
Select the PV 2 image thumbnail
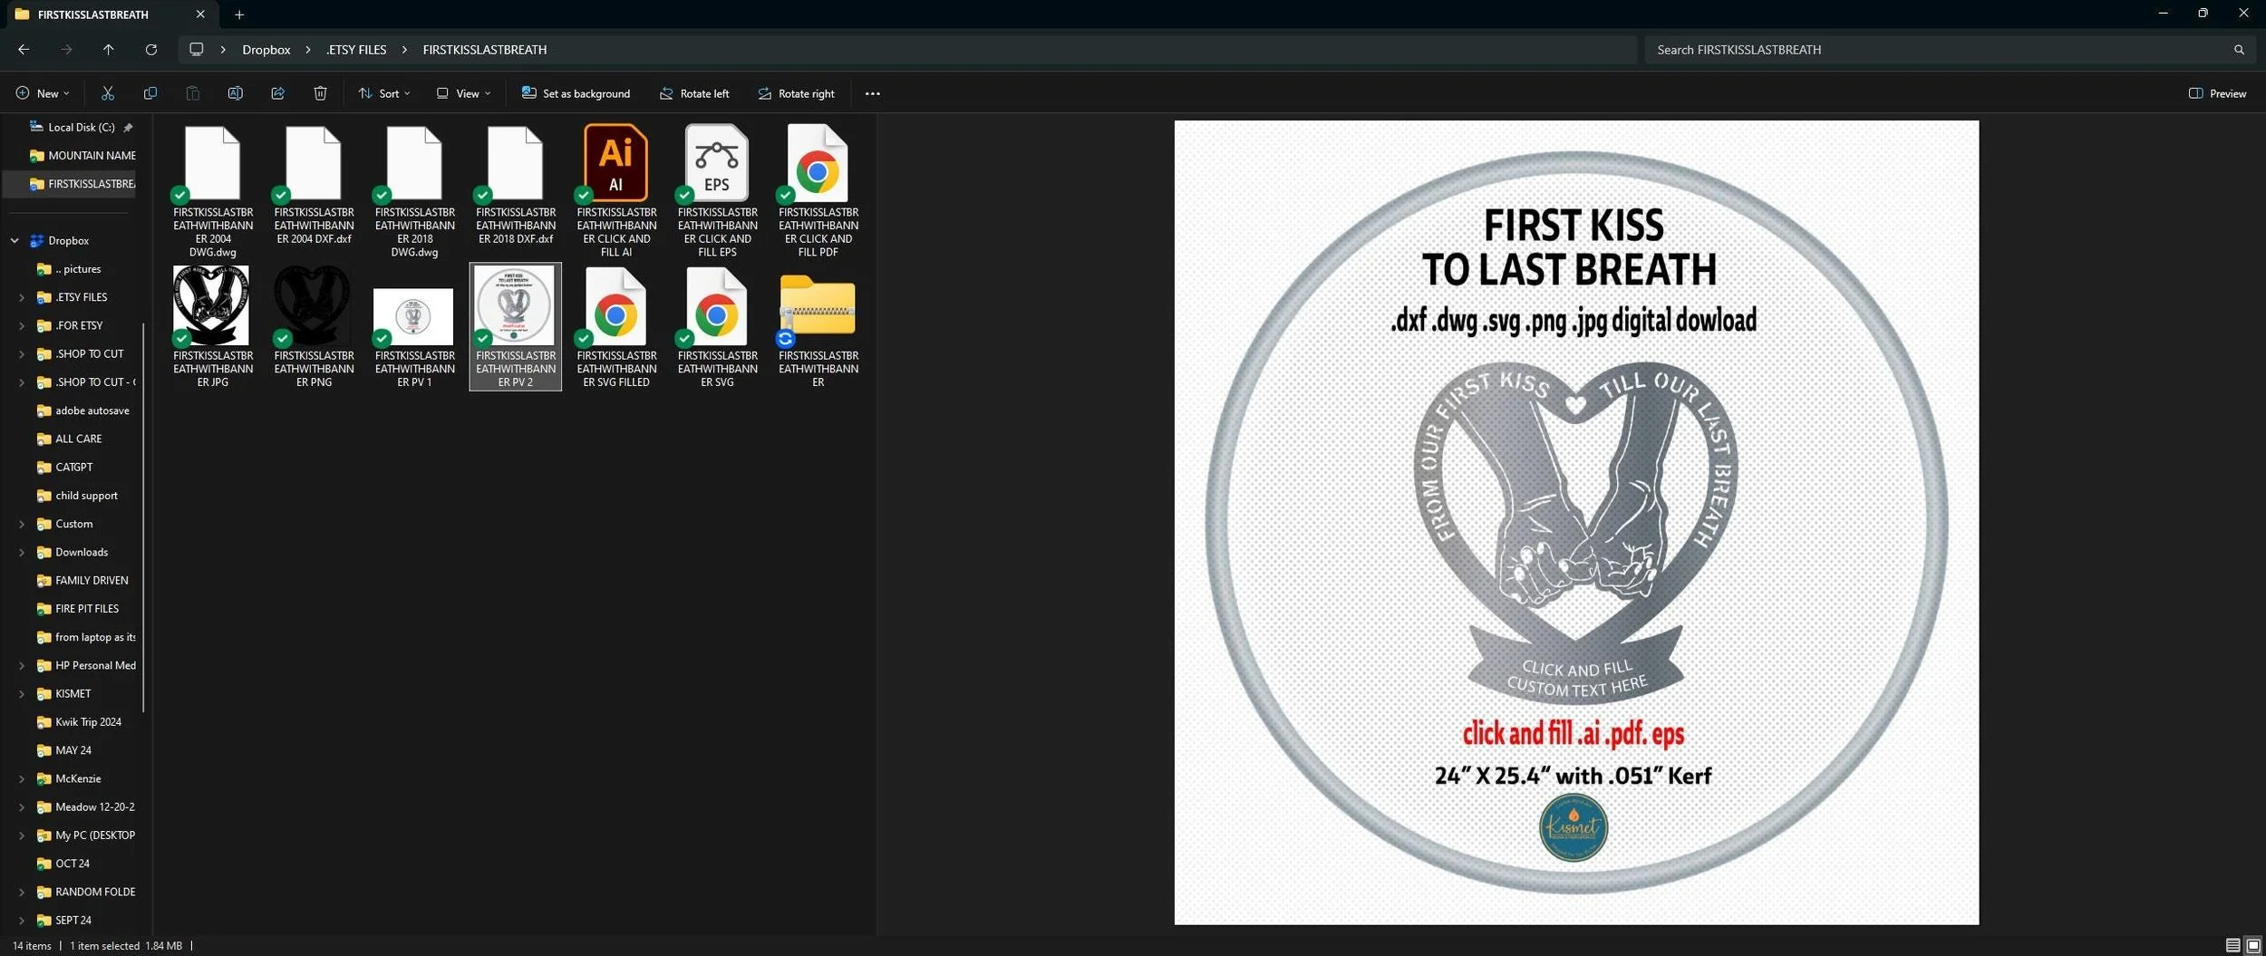516,327
